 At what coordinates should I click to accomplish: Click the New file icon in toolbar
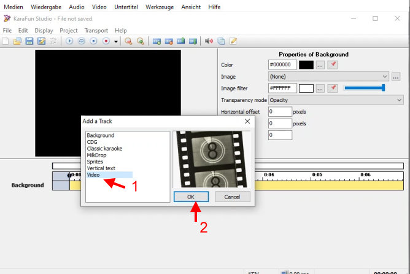[x=6, y=41]
